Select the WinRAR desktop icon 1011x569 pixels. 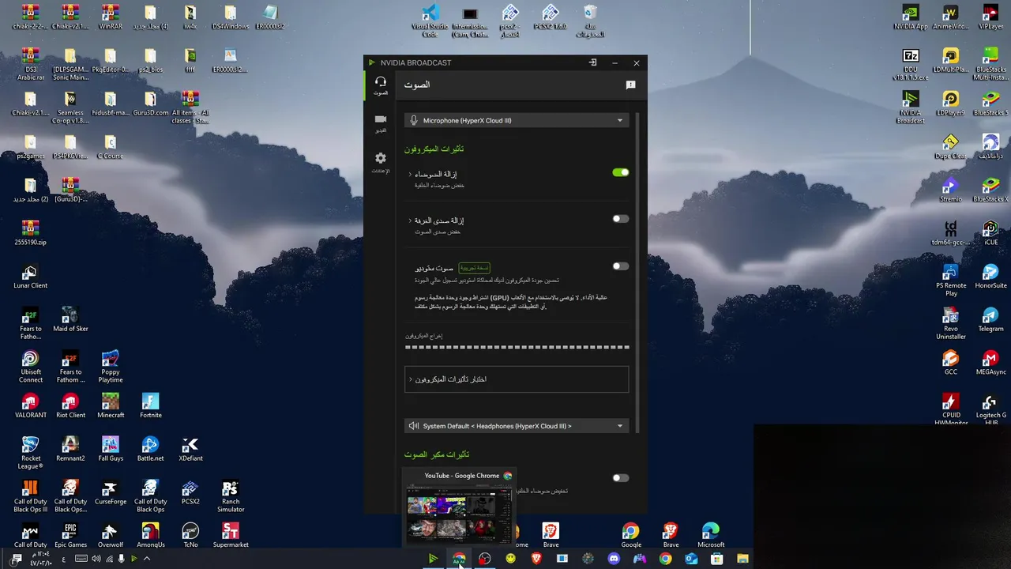pyautogui.click(x=111, y=17)
